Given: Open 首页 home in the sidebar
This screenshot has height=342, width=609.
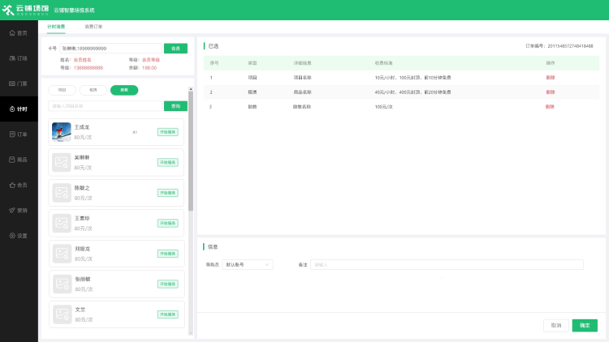Looking at the screenshot, I should [19, 33].
